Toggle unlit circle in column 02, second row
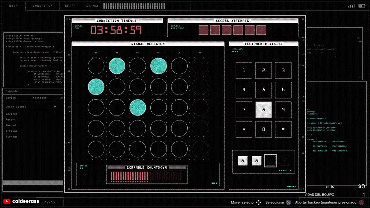370x208 pixels. tap(117, 87)
